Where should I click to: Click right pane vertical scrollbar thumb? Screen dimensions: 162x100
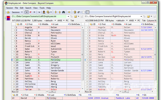click(155, 54)
